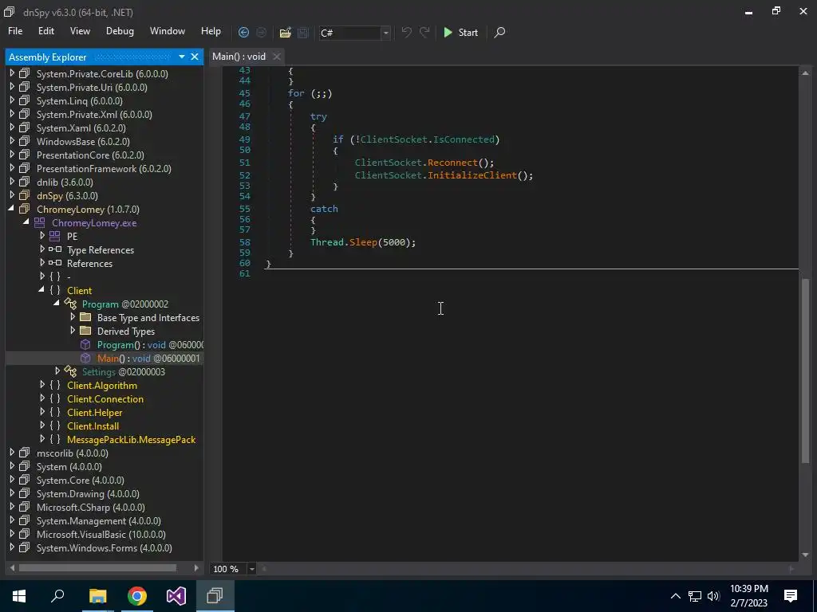Click the Program() constructor method icon

pyautogui.click(x=85, y=344)
